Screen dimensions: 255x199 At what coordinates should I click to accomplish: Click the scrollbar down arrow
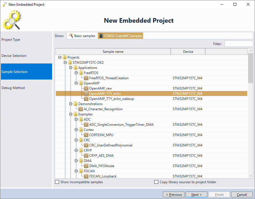(251, 176)
